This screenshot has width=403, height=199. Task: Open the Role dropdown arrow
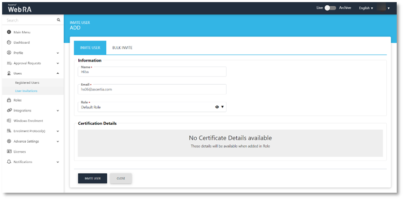coord(223,107)
